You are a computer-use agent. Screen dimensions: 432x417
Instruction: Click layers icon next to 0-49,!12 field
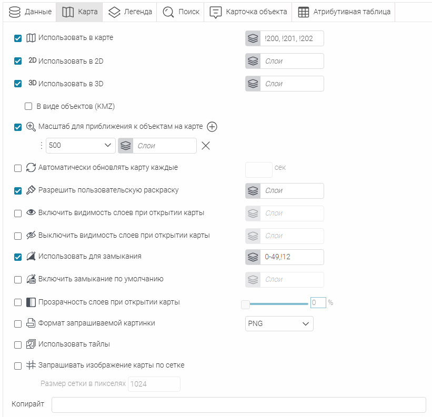click(x=253, y=257)
